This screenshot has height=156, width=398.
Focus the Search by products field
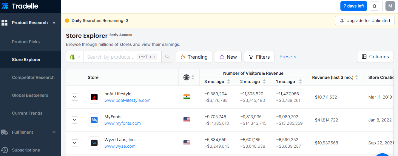pos(122,57)
